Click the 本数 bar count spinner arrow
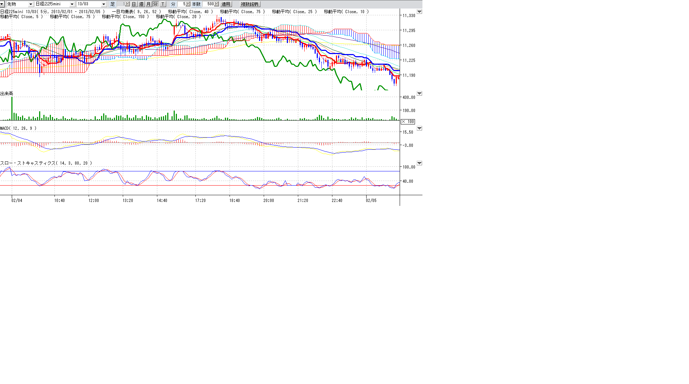The image size is (689, 384). click(x=216, y=4)
